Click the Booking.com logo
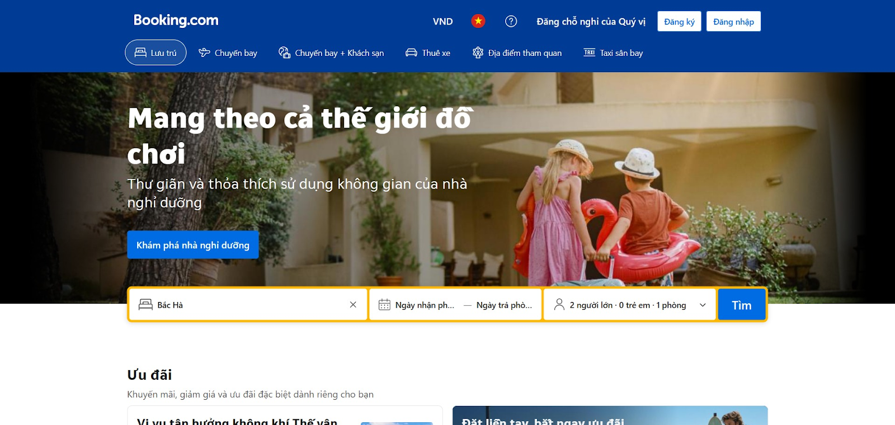The height and width of the screenshot is (425, 895). (176, 21)
